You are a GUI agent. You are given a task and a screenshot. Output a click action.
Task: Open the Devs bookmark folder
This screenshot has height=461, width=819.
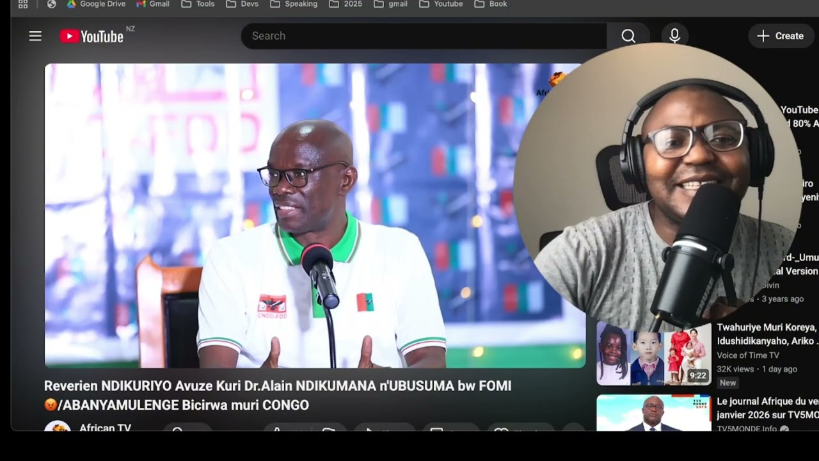243,4
